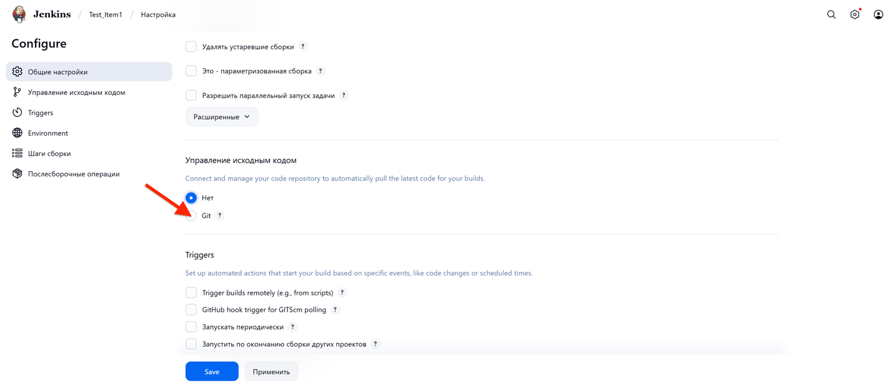Click the Применить button
The width and height of the screenshot is (894, 384).
click(271, 372)
